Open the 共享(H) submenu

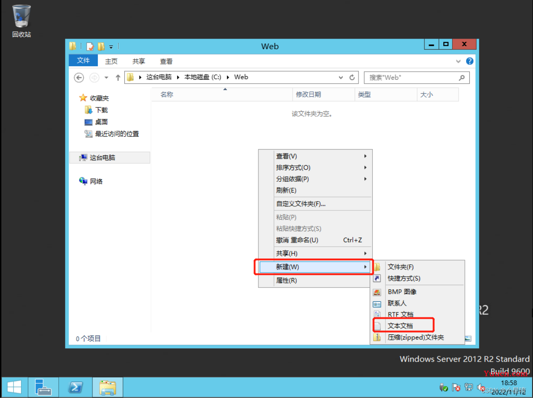[315, 253]
